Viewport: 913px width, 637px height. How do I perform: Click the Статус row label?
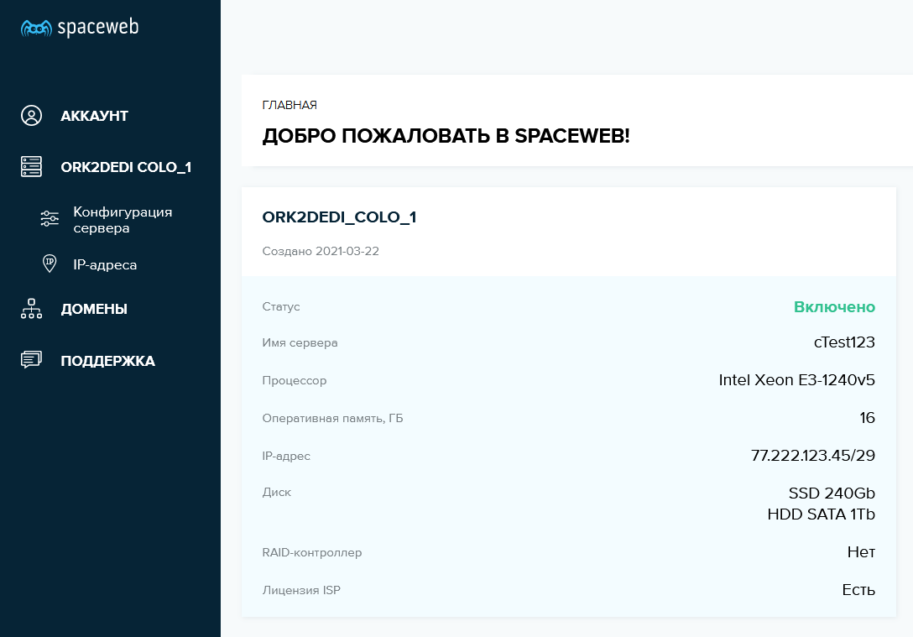pyautogui.click(x=280, y=307)
